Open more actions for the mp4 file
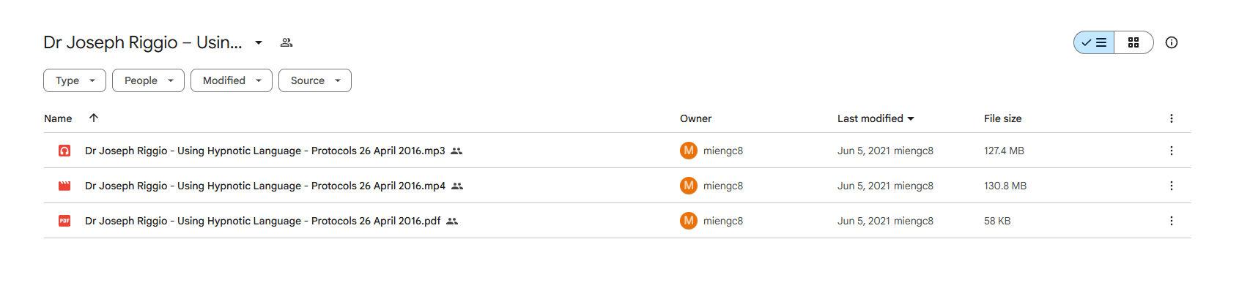 1172,186
